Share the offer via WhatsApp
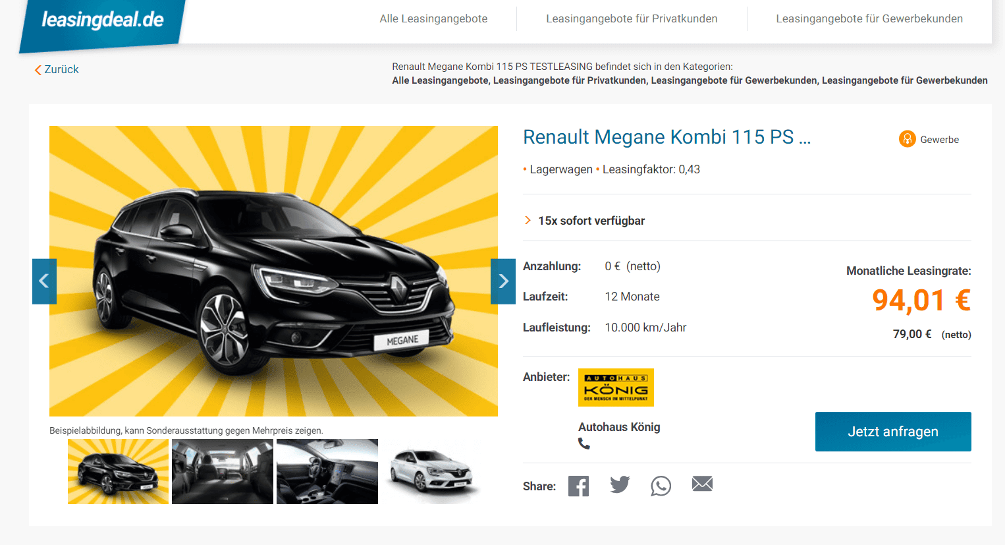The width and height of the screenshot is (1005, 545). (x=661, y=486)
